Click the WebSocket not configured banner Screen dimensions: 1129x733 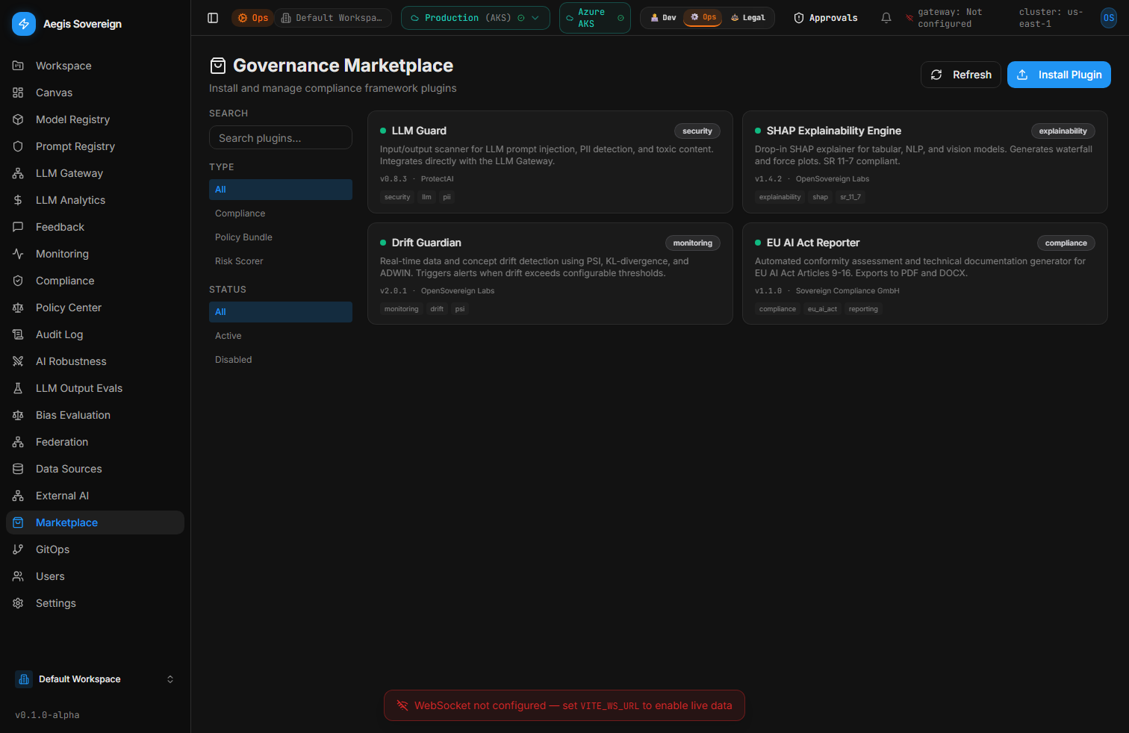coord(564,705)
